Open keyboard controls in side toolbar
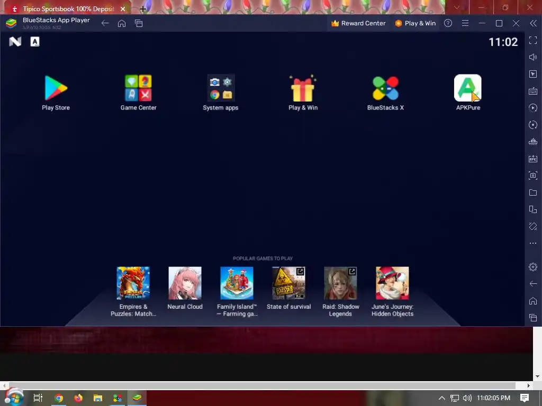This screenshot has width=542, height=406. click(533, 91)
